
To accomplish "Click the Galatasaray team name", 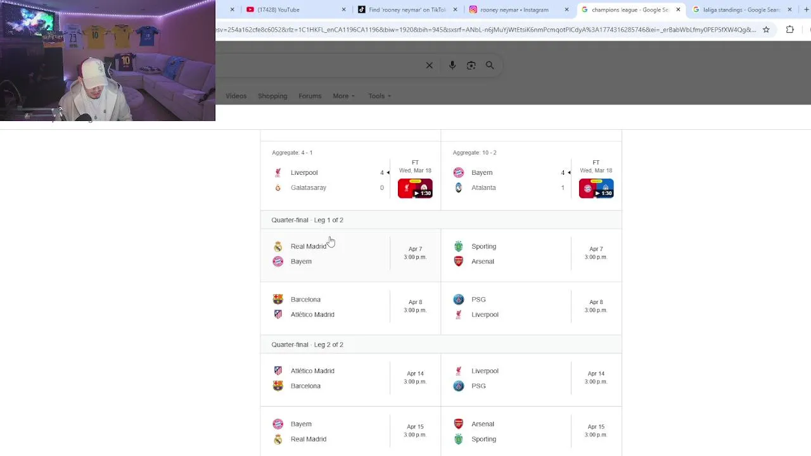I will [x=309, y=187].
